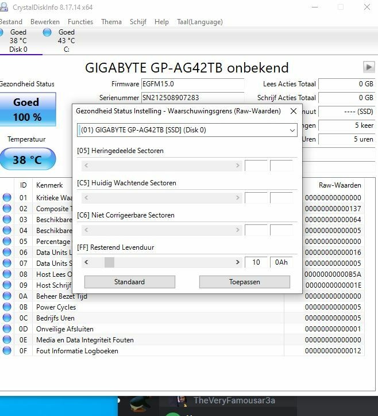Click the Kenmerk column header
378x416 pixels.
coord(49,185)
